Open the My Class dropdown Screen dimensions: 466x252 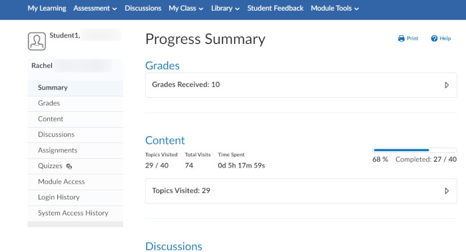coord(186,8)
